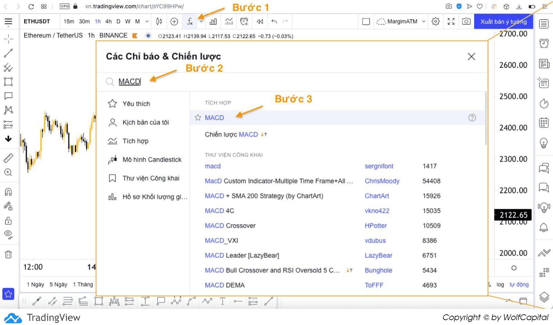
Task: Click the bar replay rewind icon
Action: pos(260,21)
